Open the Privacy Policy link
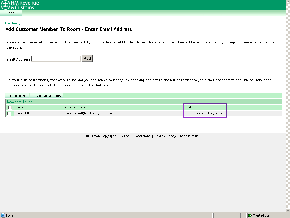The height and width of the screenshot is (218, 290). [x=165, y=136]
